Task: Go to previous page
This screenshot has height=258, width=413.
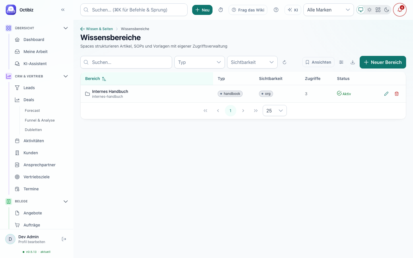Action: pyautogui.click(x=218, y=111)
